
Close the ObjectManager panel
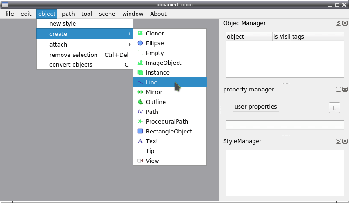(345, 23)
